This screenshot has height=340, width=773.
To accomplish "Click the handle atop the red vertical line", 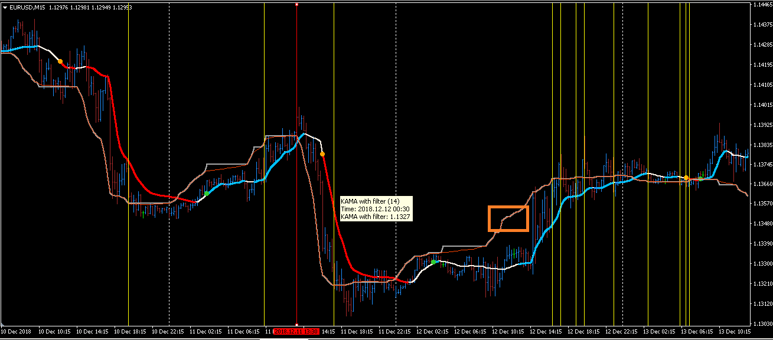I will [296, 4].
